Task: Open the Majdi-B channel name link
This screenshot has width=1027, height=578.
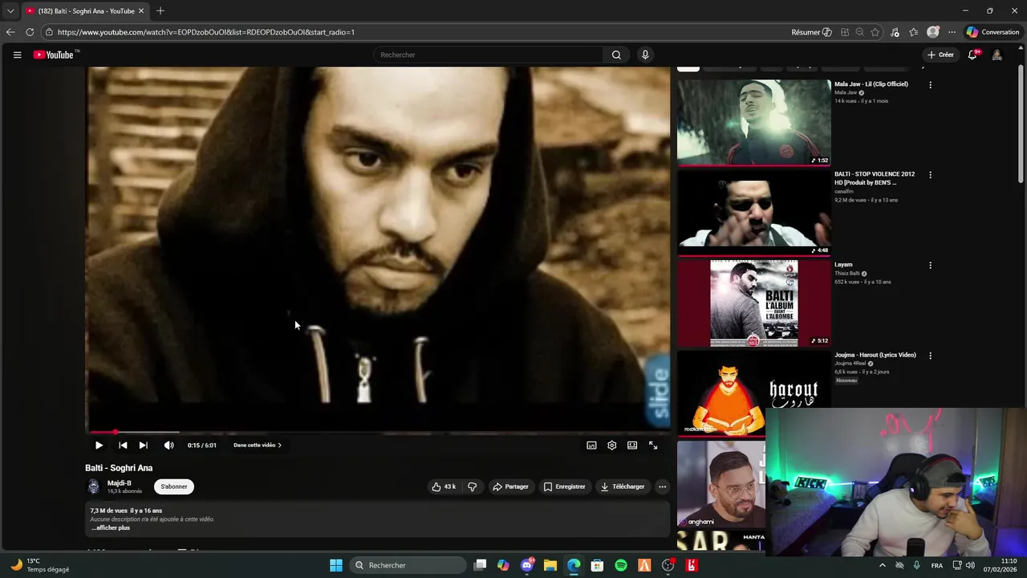Action: (x=120, y=483)
